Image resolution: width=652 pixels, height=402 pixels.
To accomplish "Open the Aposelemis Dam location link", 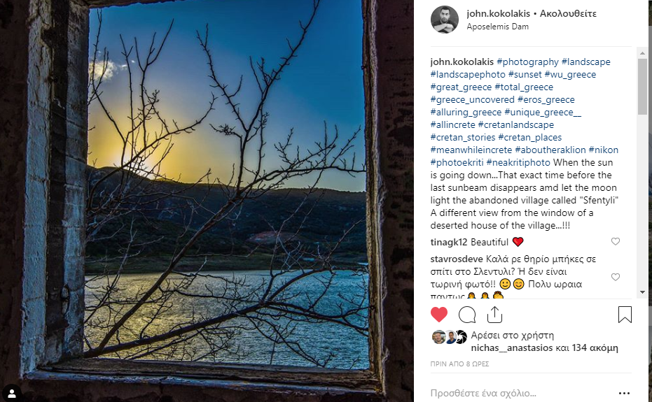I will 497,27.
